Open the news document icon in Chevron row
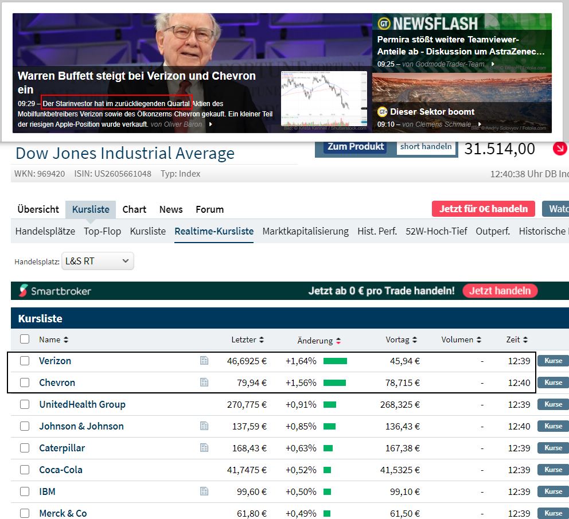Screen dimensions: 569x519 204,382
